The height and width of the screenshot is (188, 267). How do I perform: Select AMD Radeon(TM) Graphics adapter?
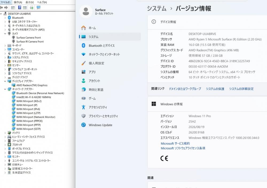32,85
